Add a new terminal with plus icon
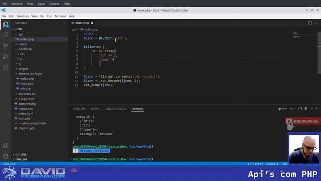 pyautogui.click(x=291, y=109)
